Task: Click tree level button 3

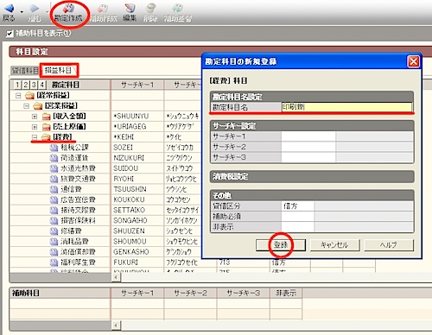Action: click(x=34, y=85)
